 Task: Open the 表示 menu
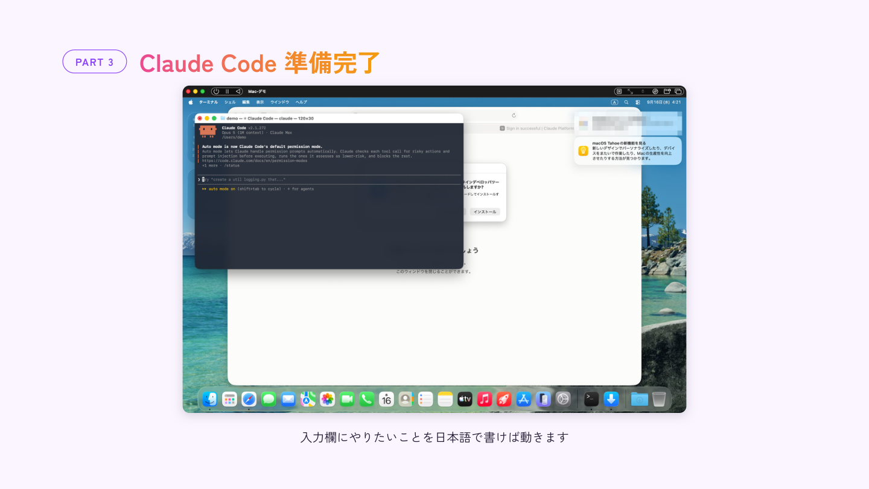[x=259, y=102]
